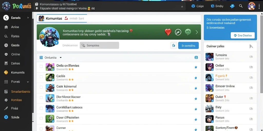Click the right chevron in green banner
Viewport: 263px width, 131px height.
click(197, 32)
